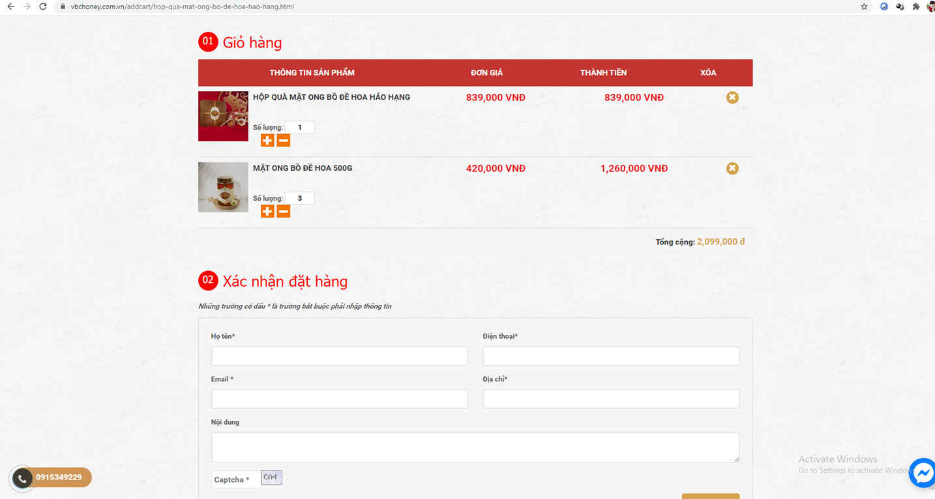Decrease quantity of gift box product
The width and height of the screenshot is (935, 499).
tap(283, 140)
